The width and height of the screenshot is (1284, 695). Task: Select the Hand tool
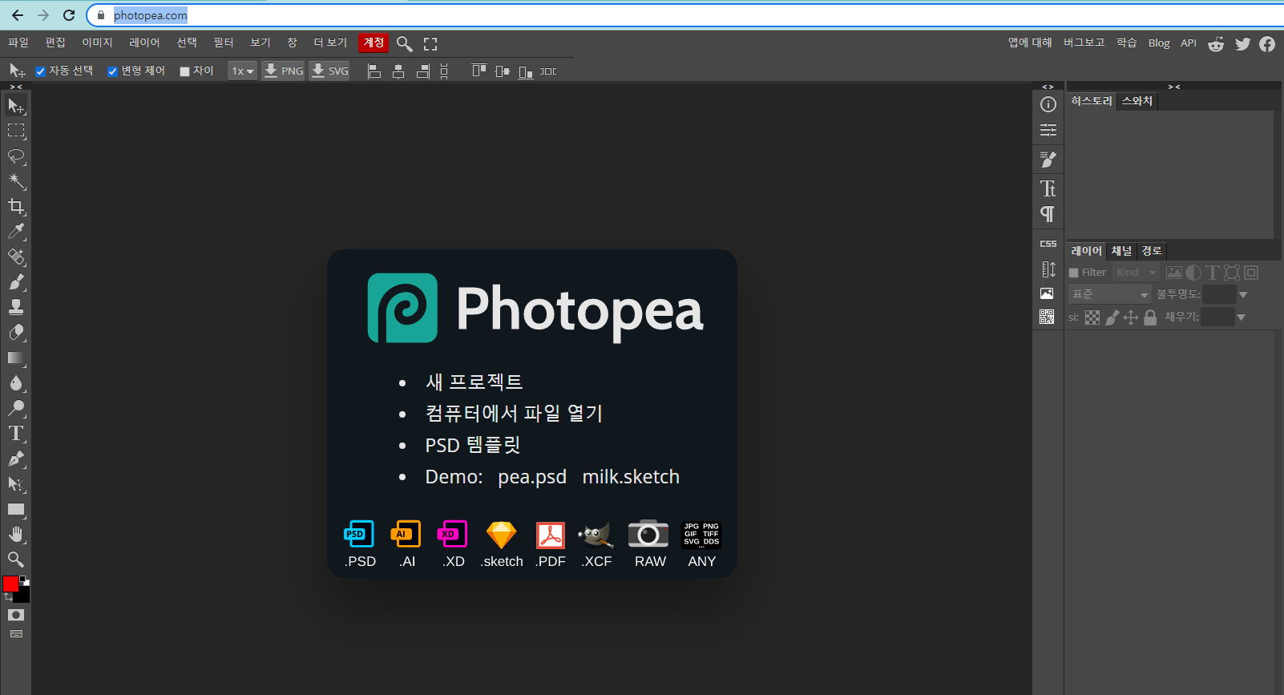pos(16,535)
